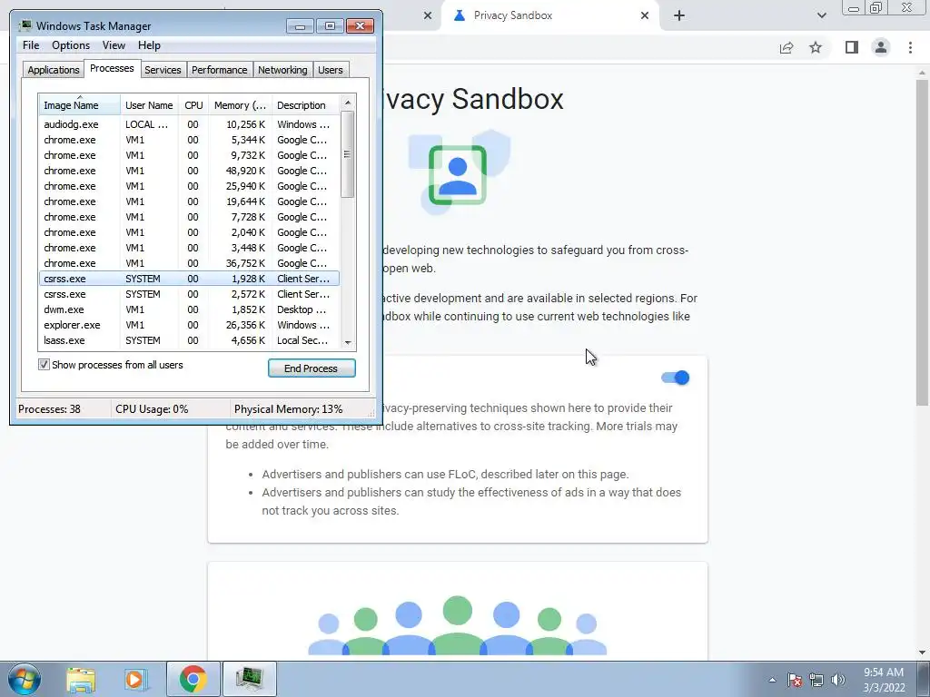Sort by Description column header
The image size is (930, 697).
[x=305, y=105]
